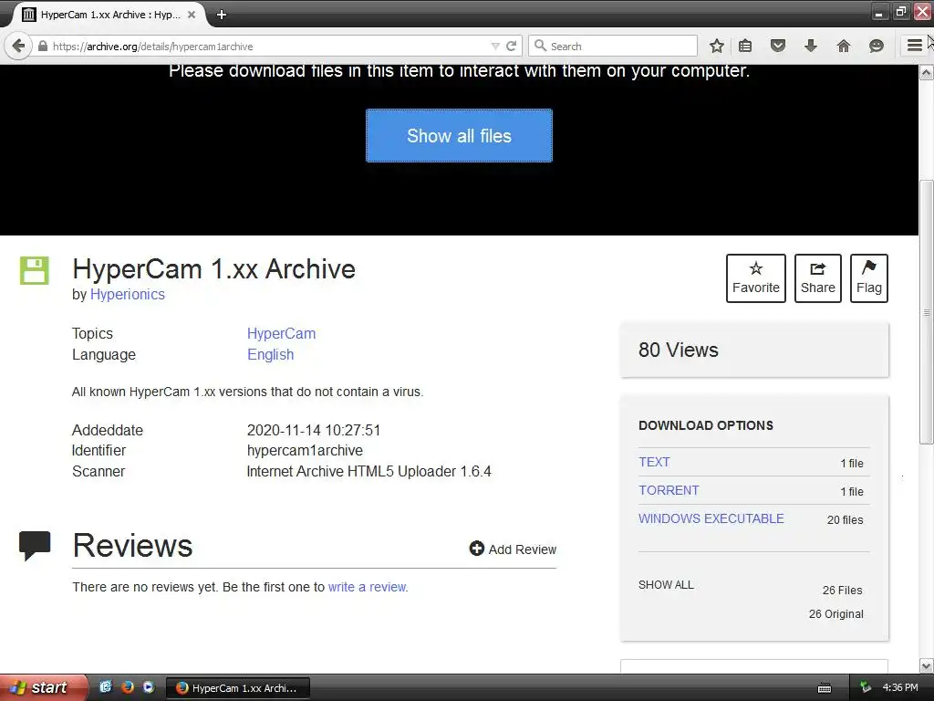This screenshot has width=934, height=701.
Task: Click SHOW ALL in download options
Action: [666, 585]
